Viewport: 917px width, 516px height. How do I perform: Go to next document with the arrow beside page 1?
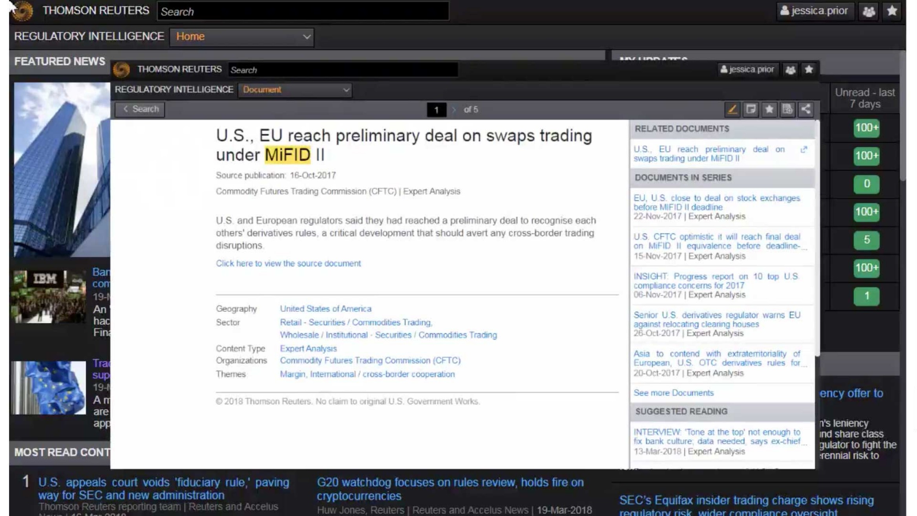point(454,110)
